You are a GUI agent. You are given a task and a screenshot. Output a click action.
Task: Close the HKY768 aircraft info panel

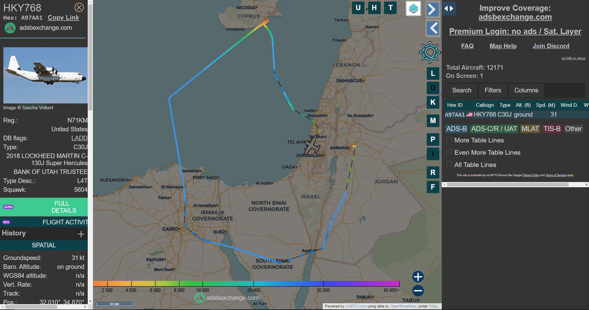click(x=79, y=7)
